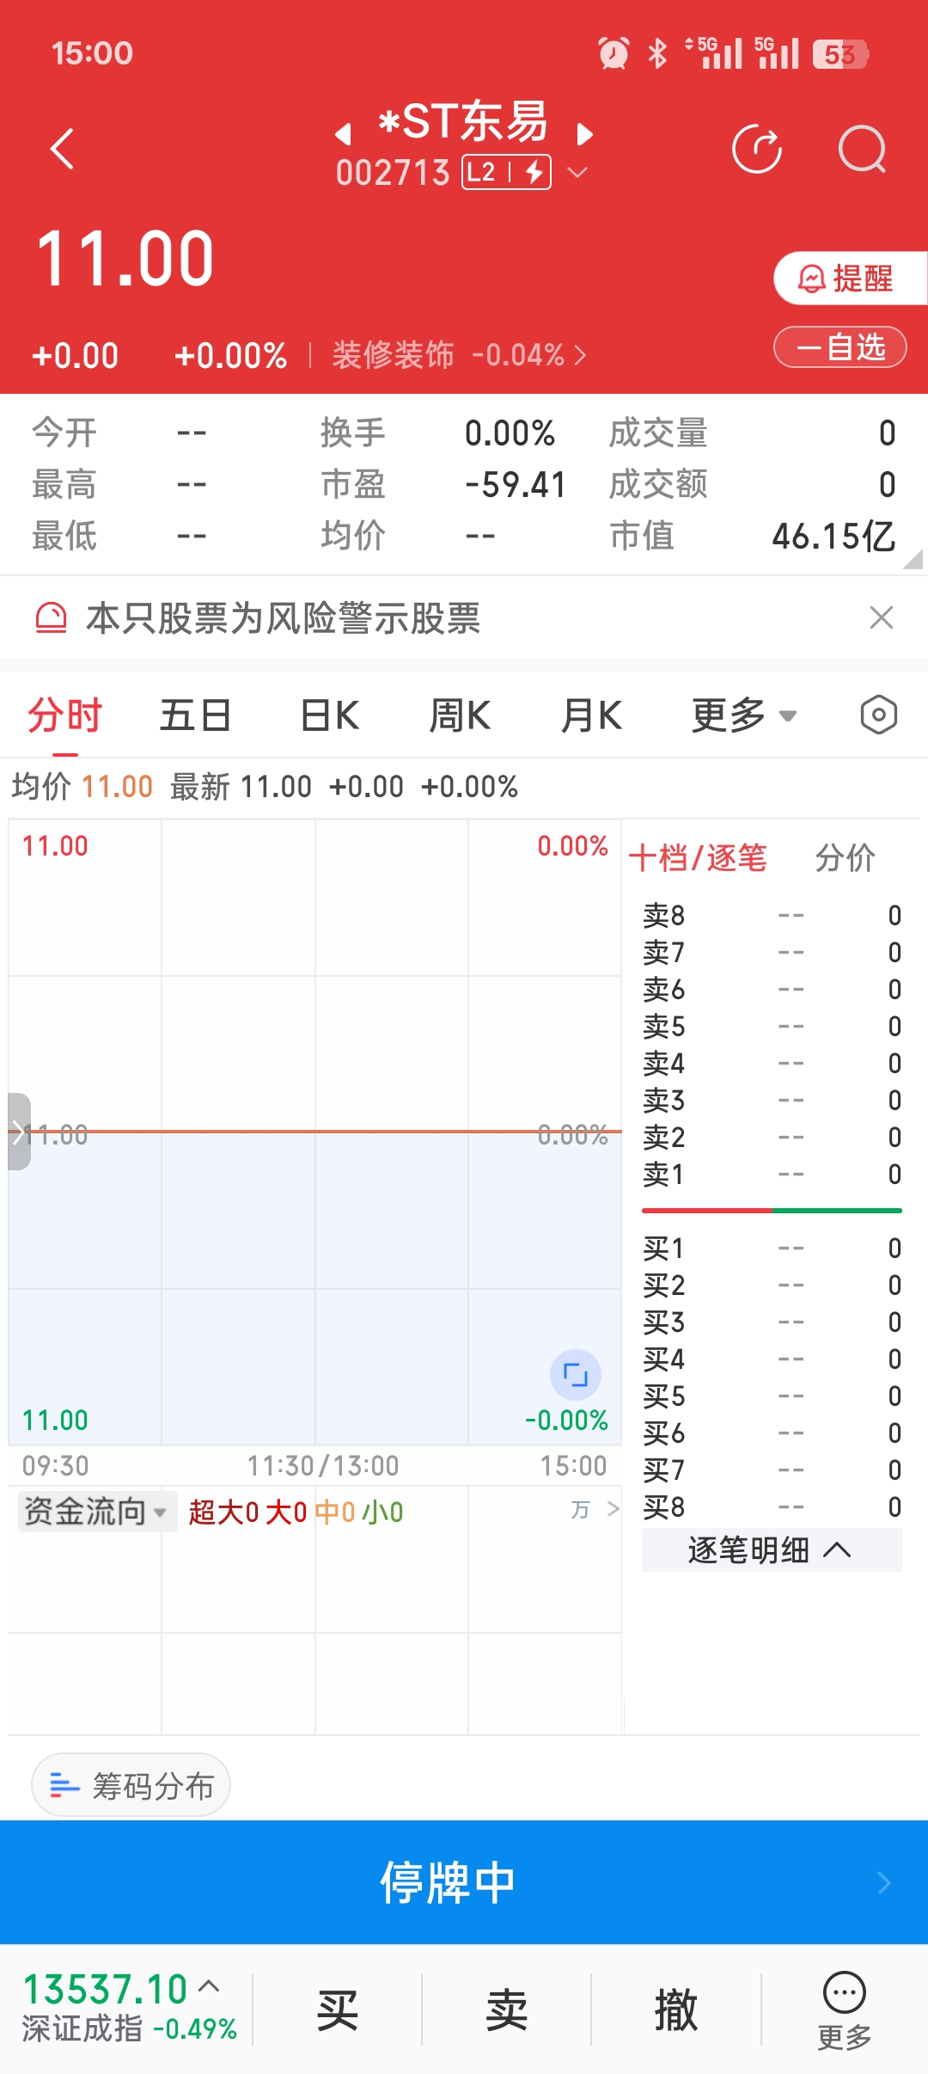Tap the back arrow icon
The height and width of the screenshot is (2074, 928).
63,149
